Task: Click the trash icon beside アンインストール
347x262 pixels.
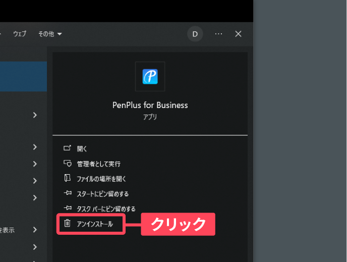Action: pyautogui.click(x=67, y=223)
